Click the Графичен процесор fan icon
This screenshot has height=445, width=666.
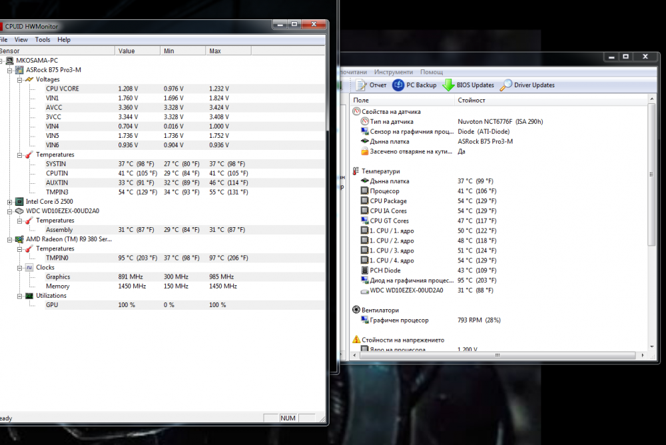point(364,320)
